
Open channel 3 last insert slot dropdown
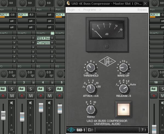coord(33,61)
